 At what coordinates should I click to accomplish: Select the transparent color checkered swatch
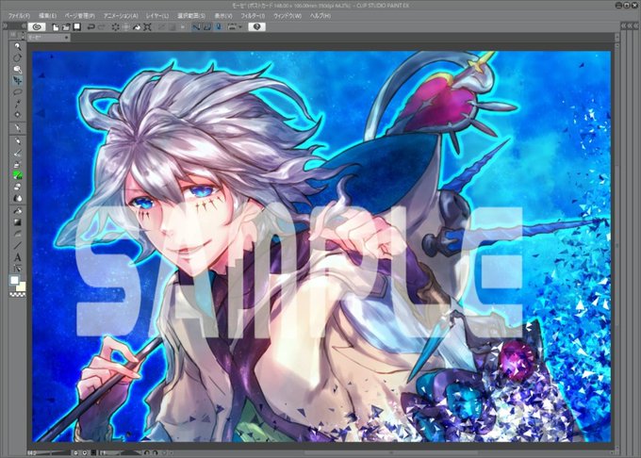click(x=17, y=294)
